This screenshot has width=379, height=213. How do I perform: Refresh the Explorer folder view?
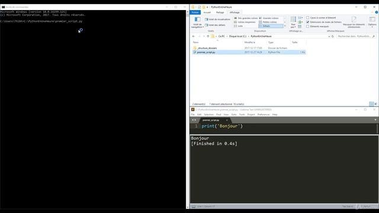(333, 36)
